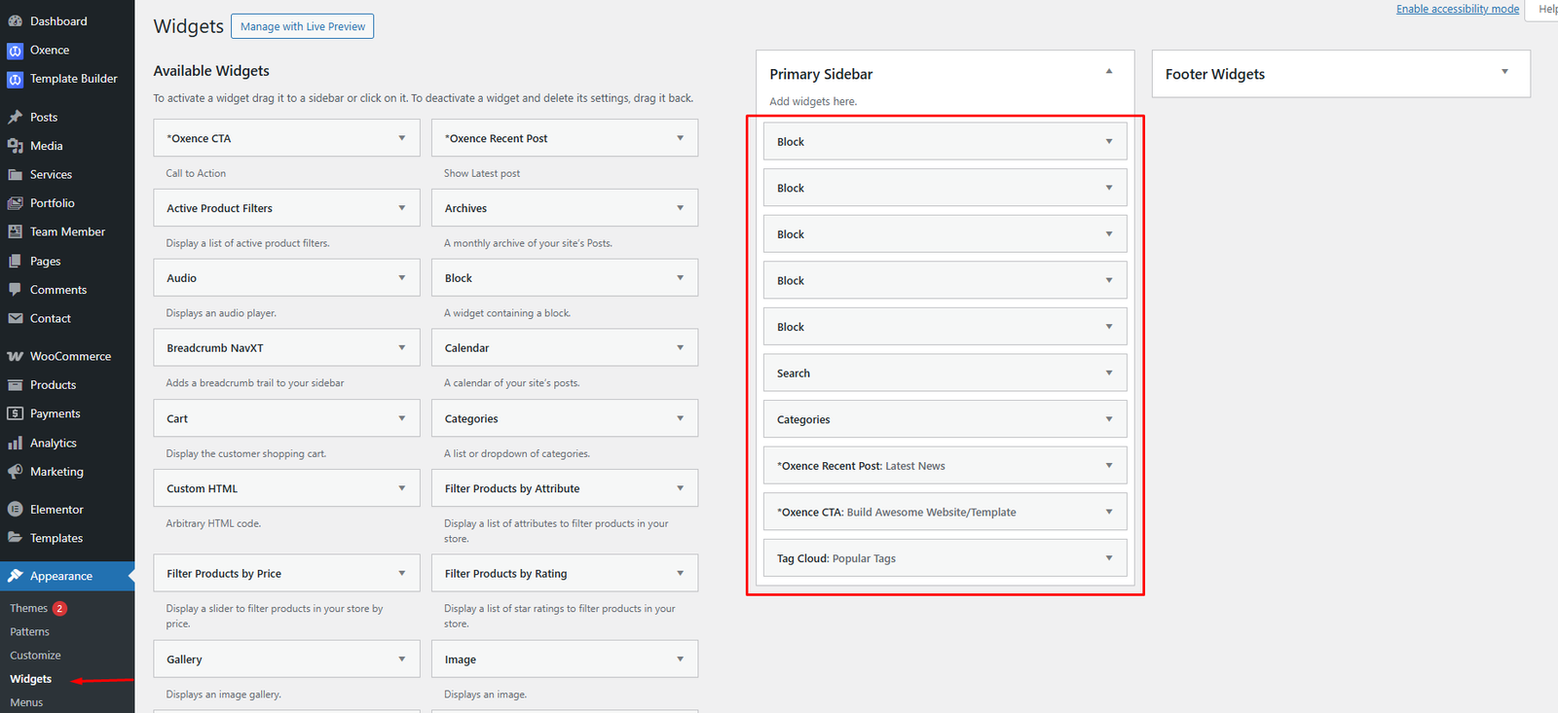Open the Themes submenu item

point(29,608)
